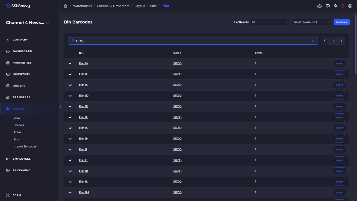
Task: Open Bins in the breadcrumb
Action: click(153, 6)
